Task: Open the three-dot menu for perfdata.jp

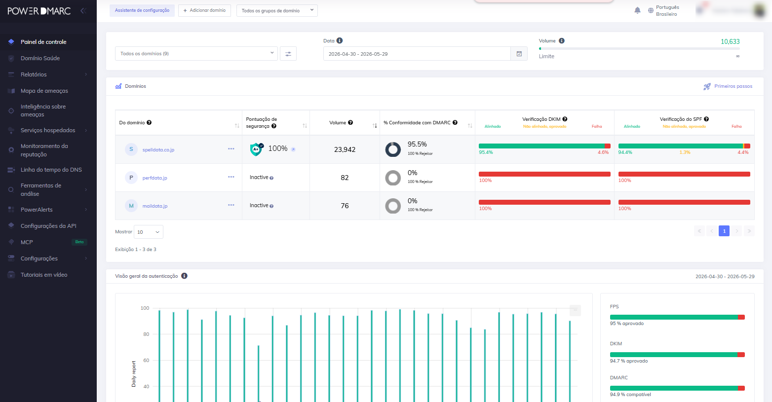Action: coord(231,177)
